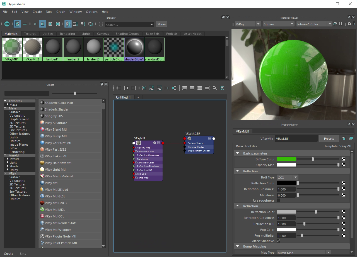Click the Show button next to search
Viewport: 357px width, 257px height.
click(161, 24)
